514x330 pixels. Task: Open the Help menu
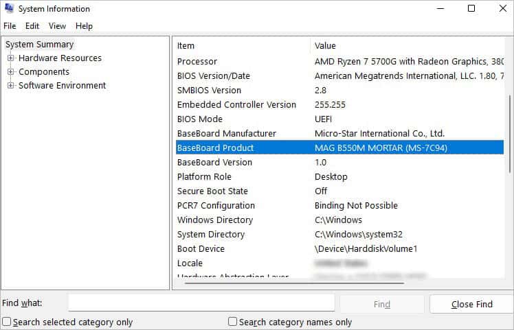click(x=84, y=26)
